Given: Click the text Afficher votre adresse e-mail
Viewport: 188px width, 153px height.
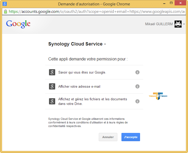Looking at the screenshot, I should click(79, 86).
